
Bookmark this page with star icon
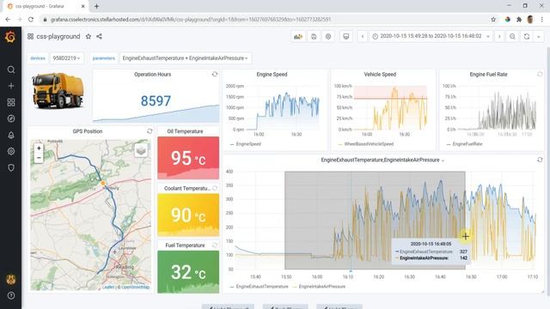(x=493, y=20)
